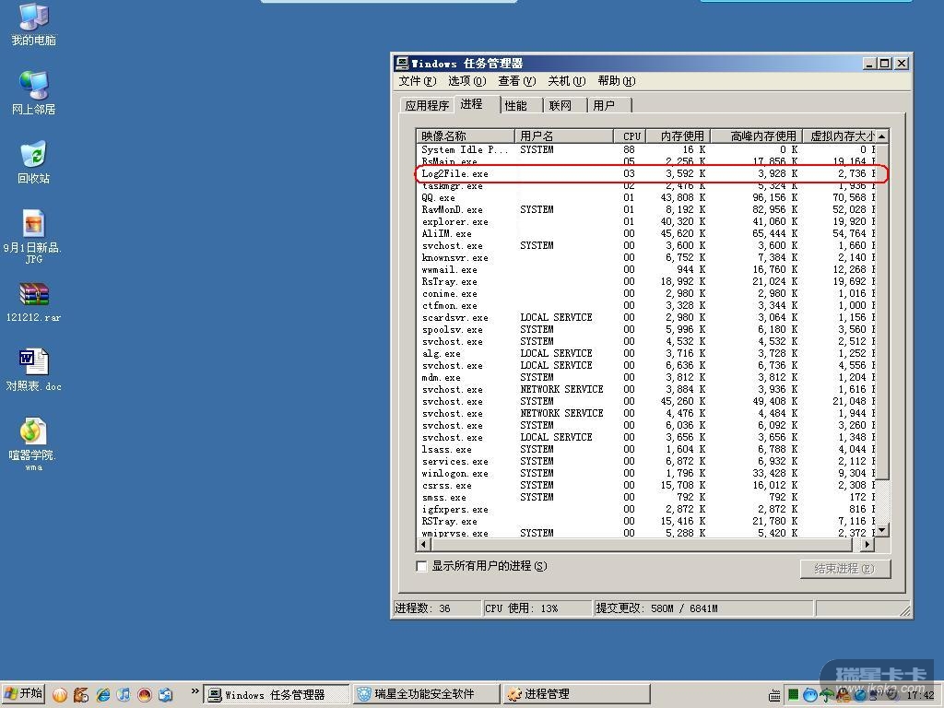Select the 对照表.doc document icon
944x708 pixels.
(33, 363)
